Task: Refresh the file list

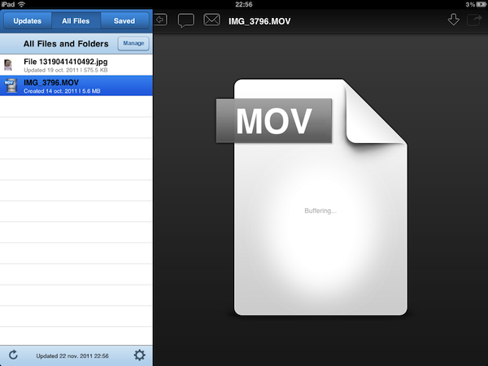Action: 13,355
